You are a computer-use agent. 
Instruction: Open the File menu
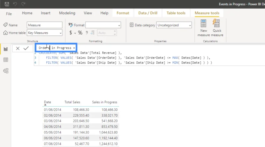click(9, 14)
